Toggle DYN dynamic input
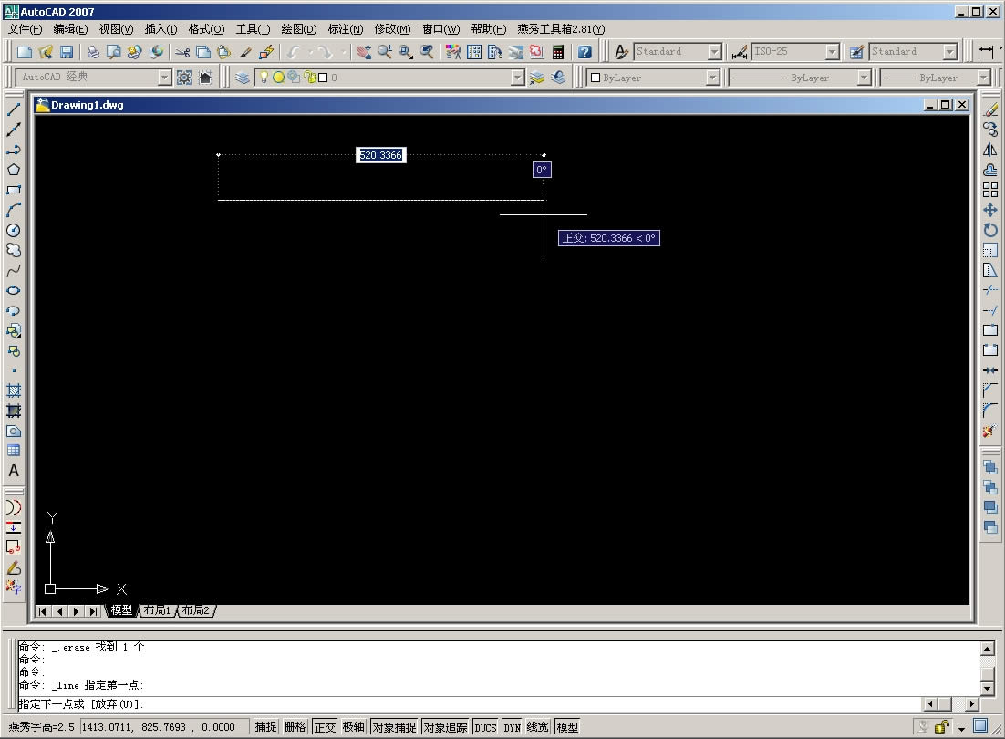Screen dimensions: 1005x739 512,727
